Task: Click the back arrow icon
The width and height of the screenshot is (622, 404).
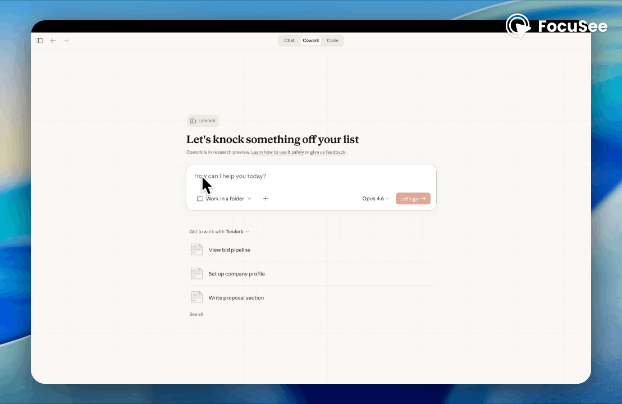Action: point(53,40)
